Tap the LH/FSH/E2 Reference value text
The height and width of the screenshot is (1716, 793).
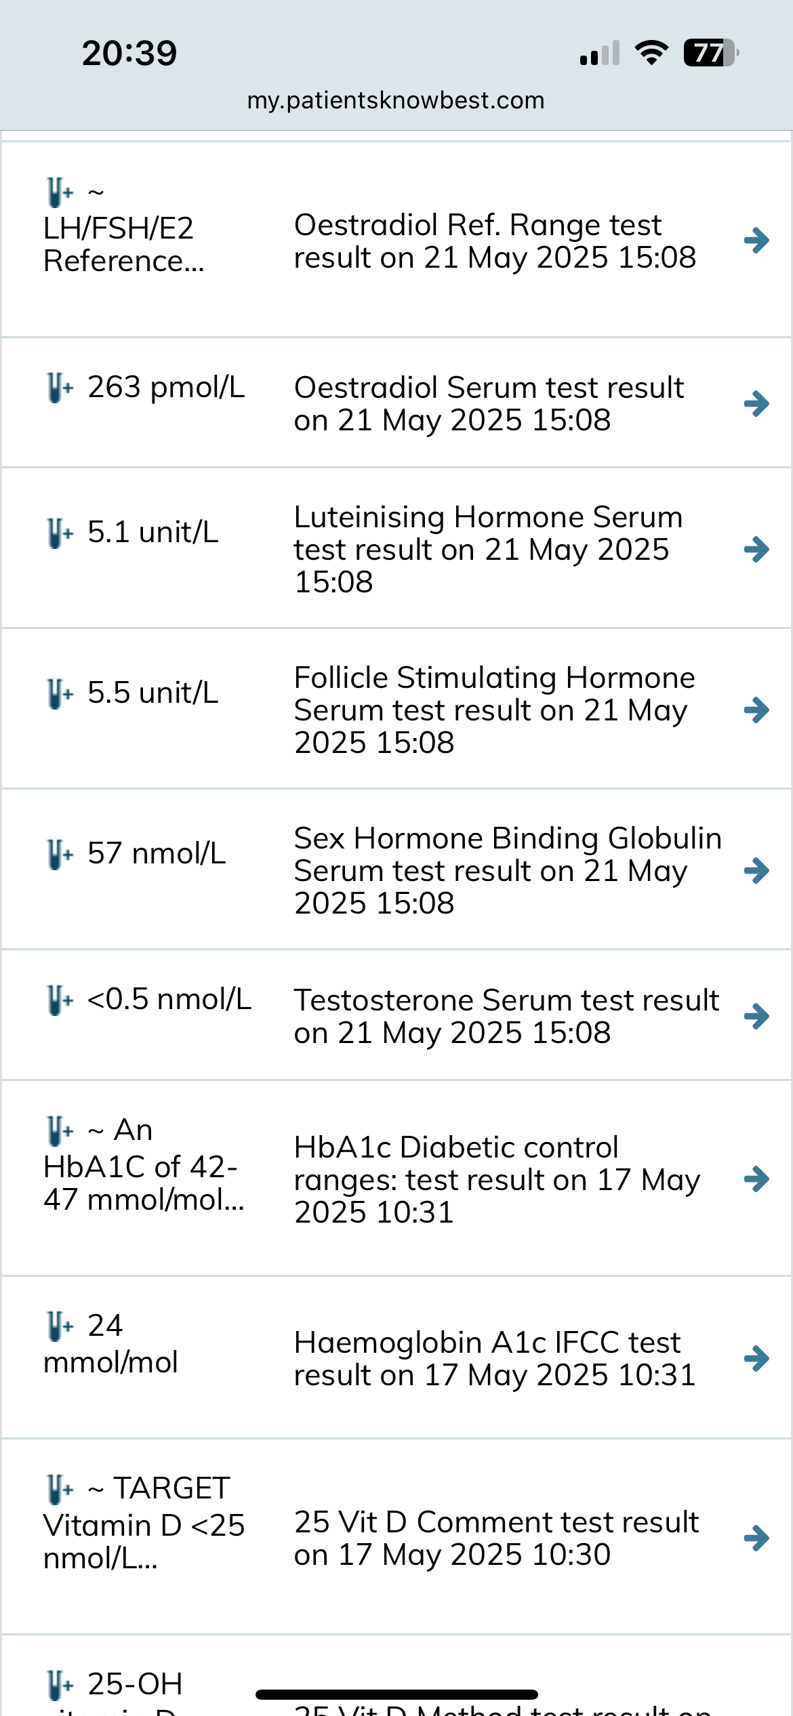[x=123, y=244]
